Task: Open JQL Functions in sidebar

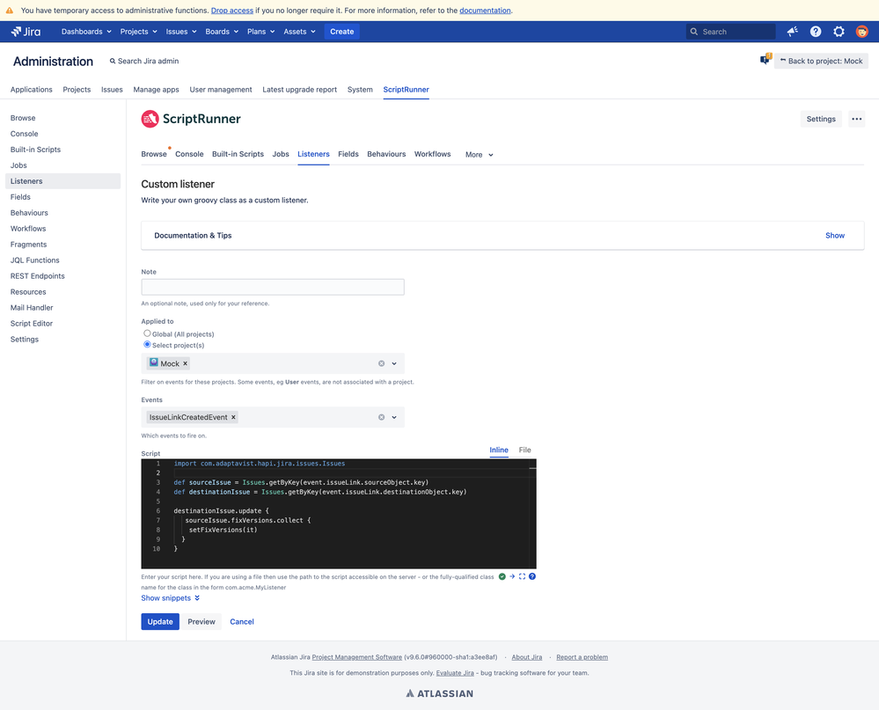Action: click(x=35, y=260)
